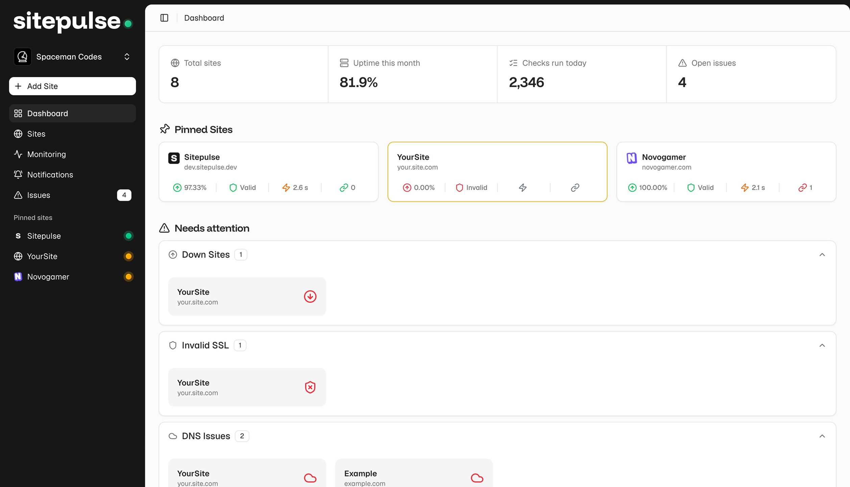Click the Checks run today list icon
This screenshot has width=850, height=487.
point(513,63)
